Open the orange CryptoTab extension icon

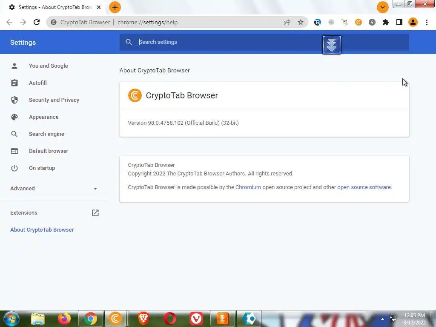(359, 22)
